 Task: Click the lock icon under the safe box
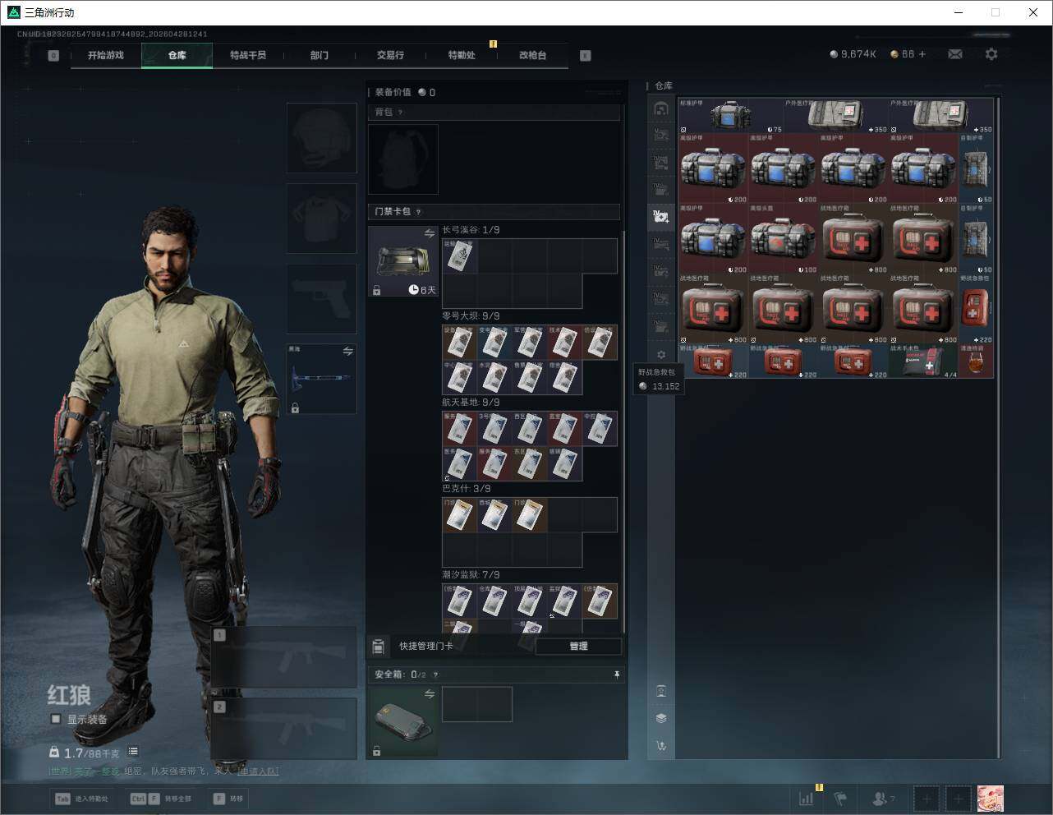pyautogui.click(x=377, y=751)
